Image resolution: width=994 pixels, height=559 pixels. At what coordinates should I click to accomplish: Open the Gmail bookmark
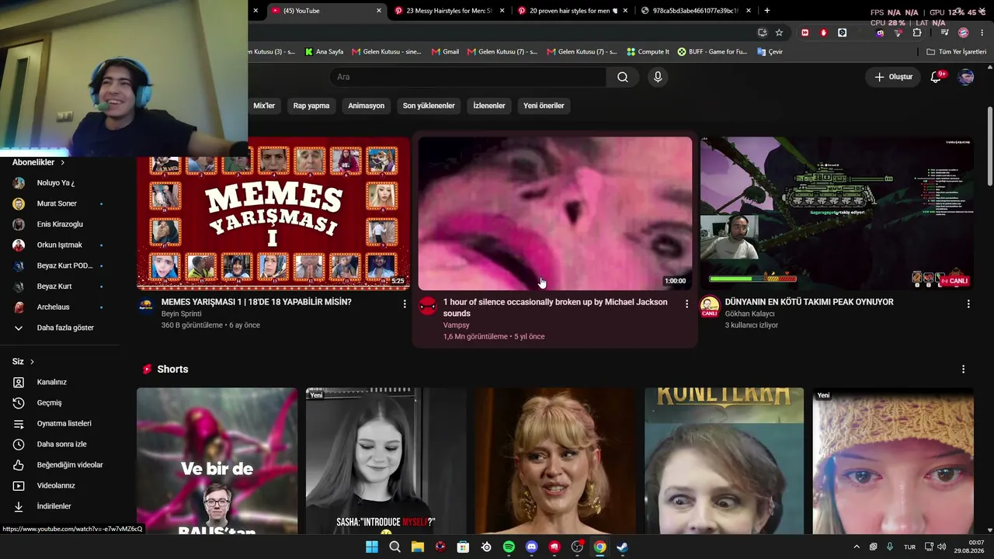(x=446, y=52)
